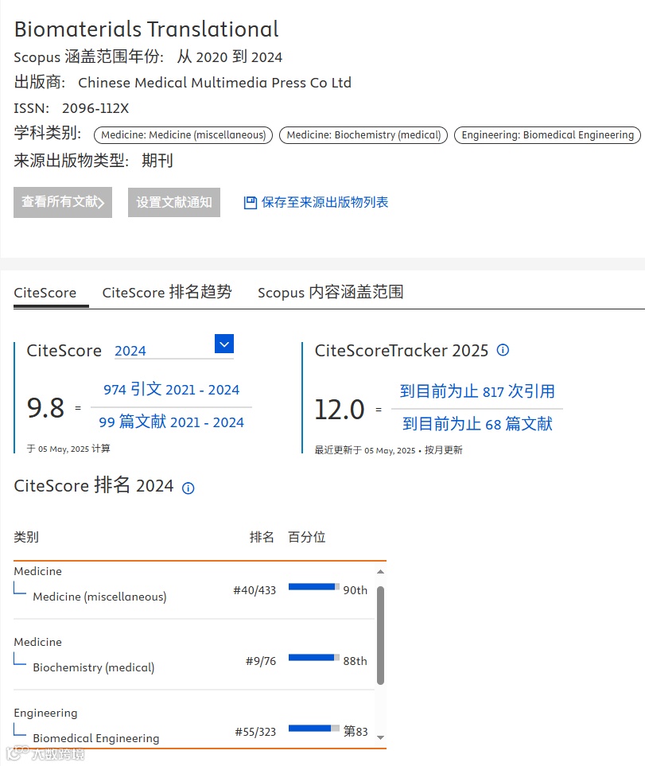Open 到目前为止 68 篇文献 link
This screenshot has height=766, width=645.
(x=477, y=423)
